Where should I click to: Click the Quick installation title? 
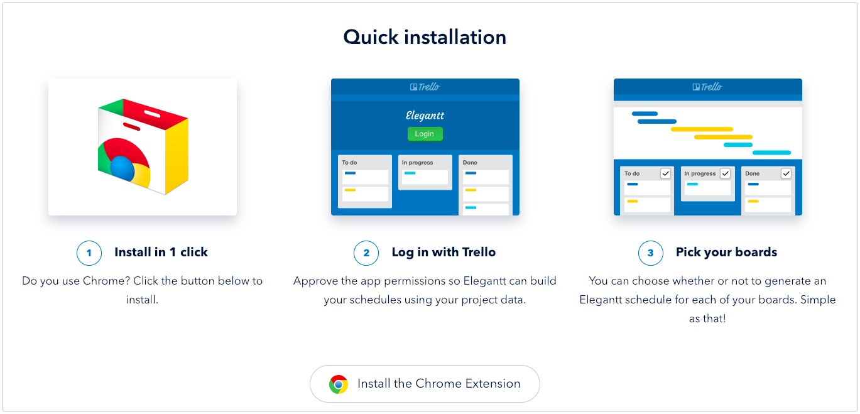[425, 37]
